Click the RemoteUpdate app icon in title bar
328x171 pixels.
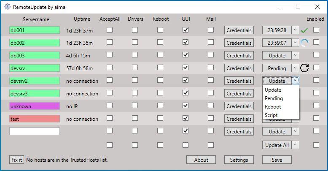coord(6,7)
